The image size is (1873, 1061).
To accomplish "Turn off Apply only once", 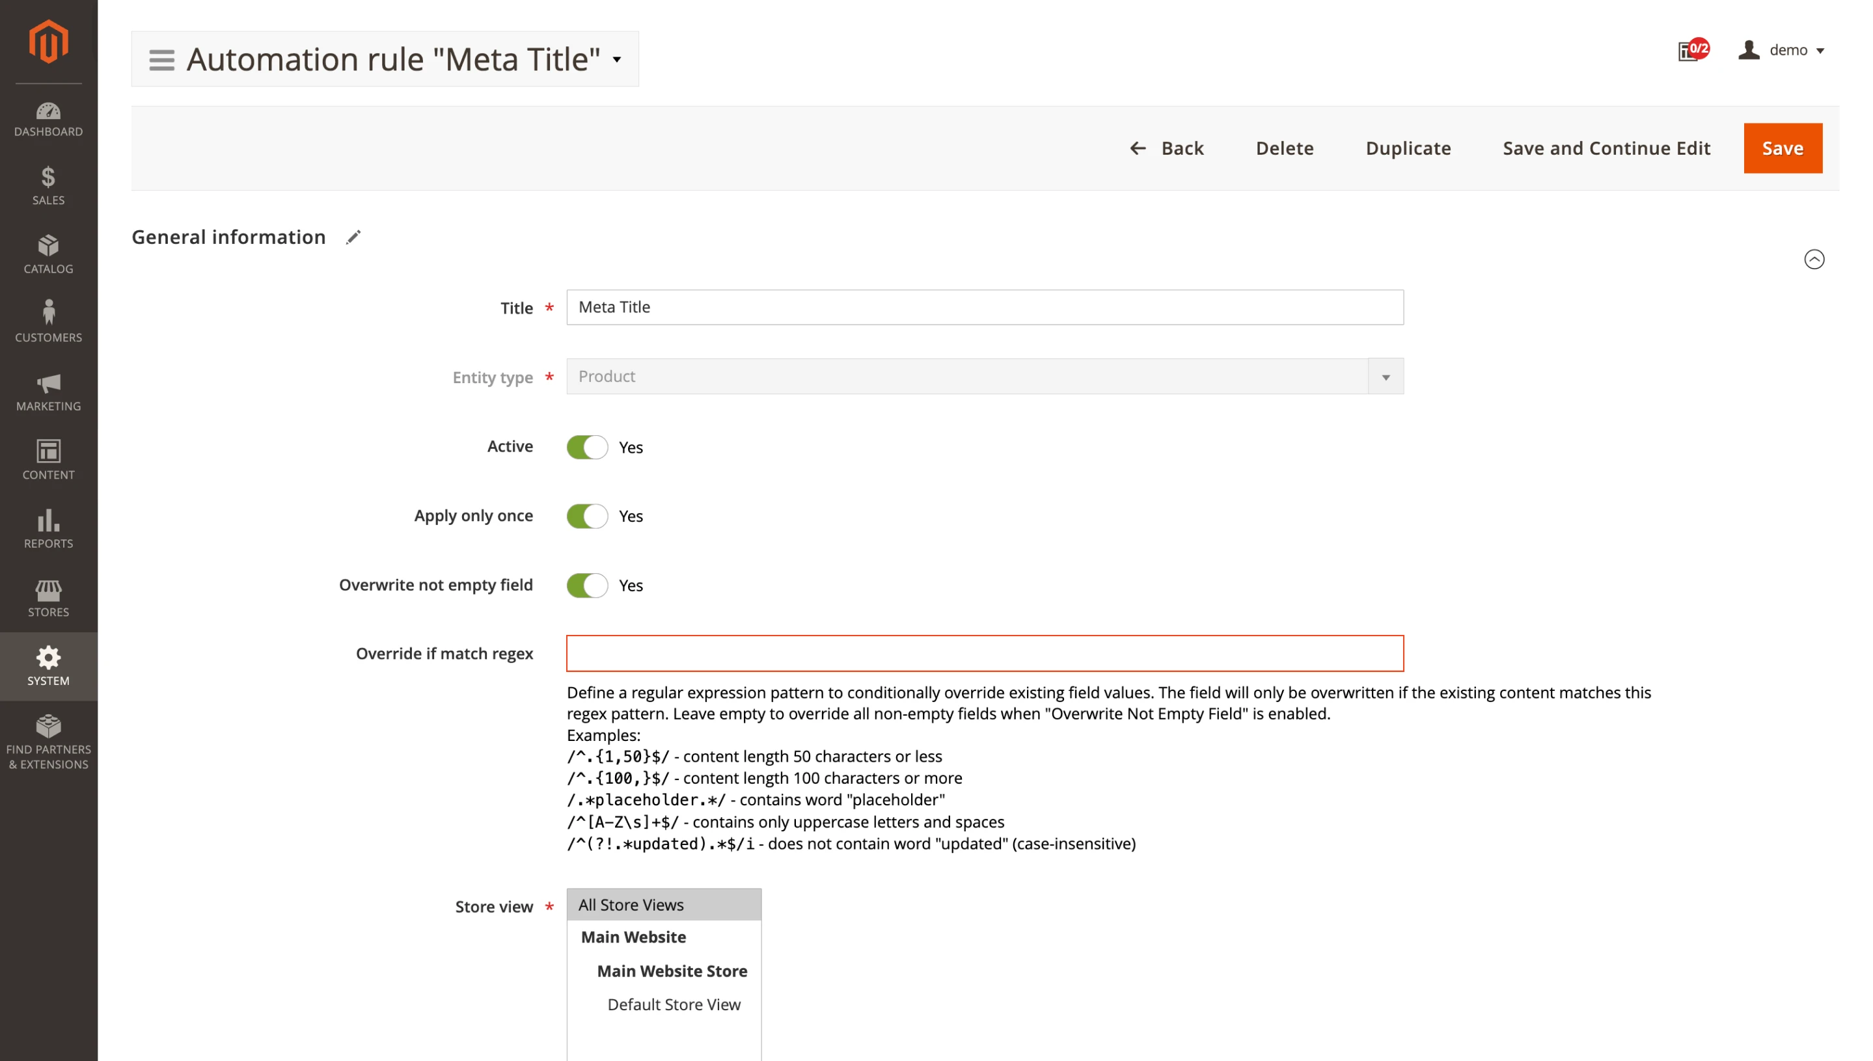I will [586, 515].
